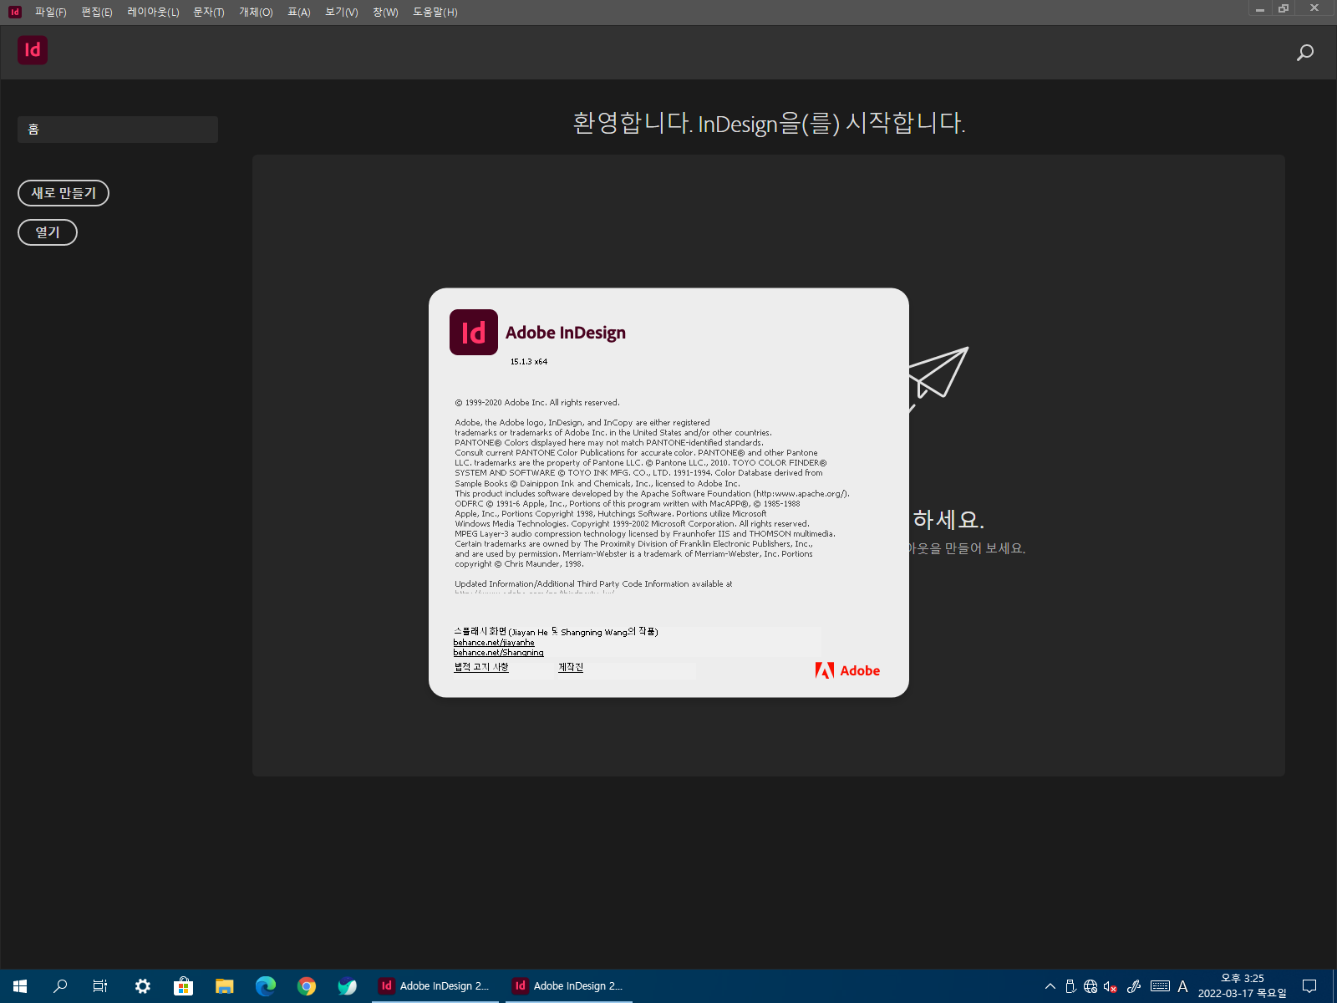Toggle the IME language indicator A

(x=1182, y=986)
